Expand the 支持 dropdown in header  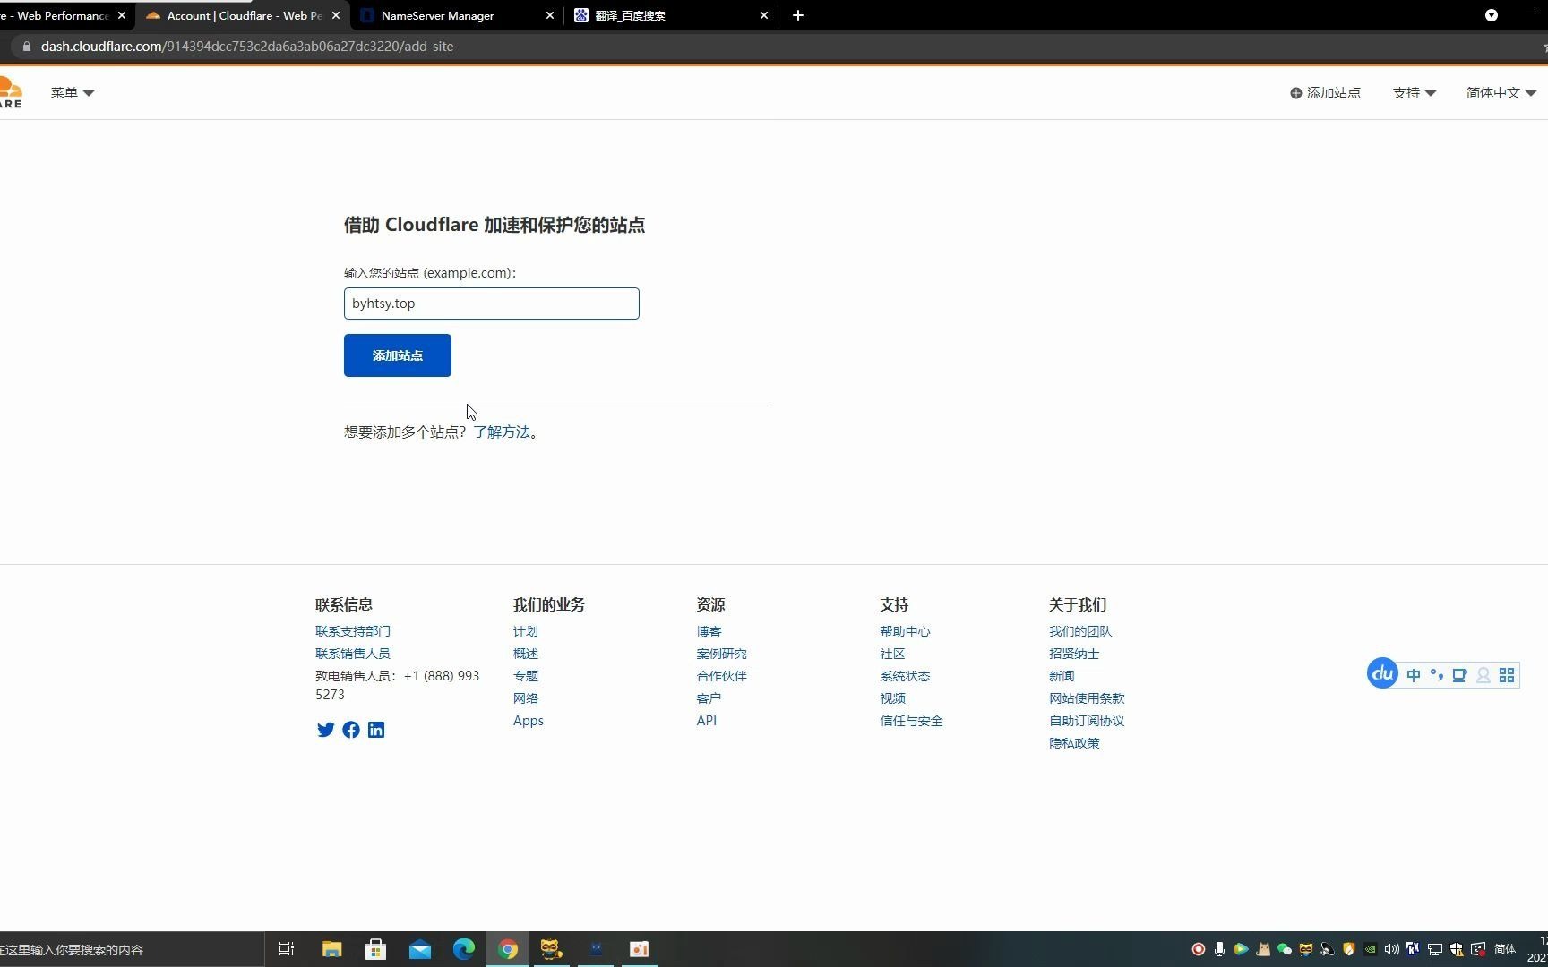(1414, 92)
